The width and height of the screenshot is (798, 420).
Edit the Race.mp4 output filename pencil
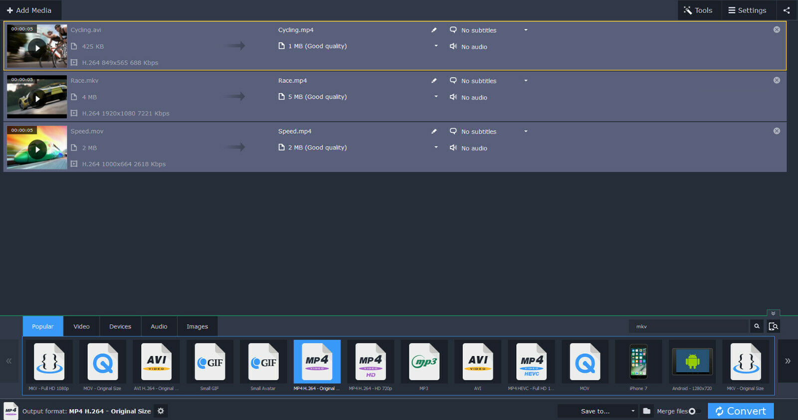pos(434,80)
